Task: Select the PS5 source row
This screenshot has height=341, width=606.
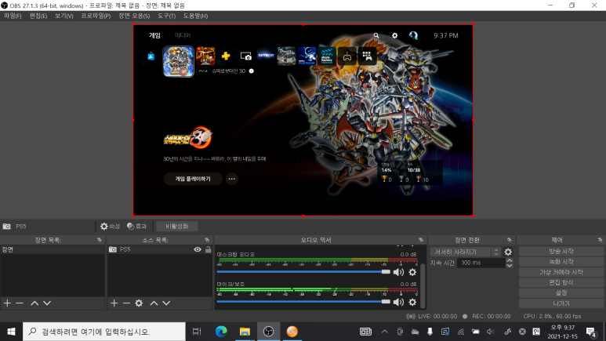Action: 160,250
